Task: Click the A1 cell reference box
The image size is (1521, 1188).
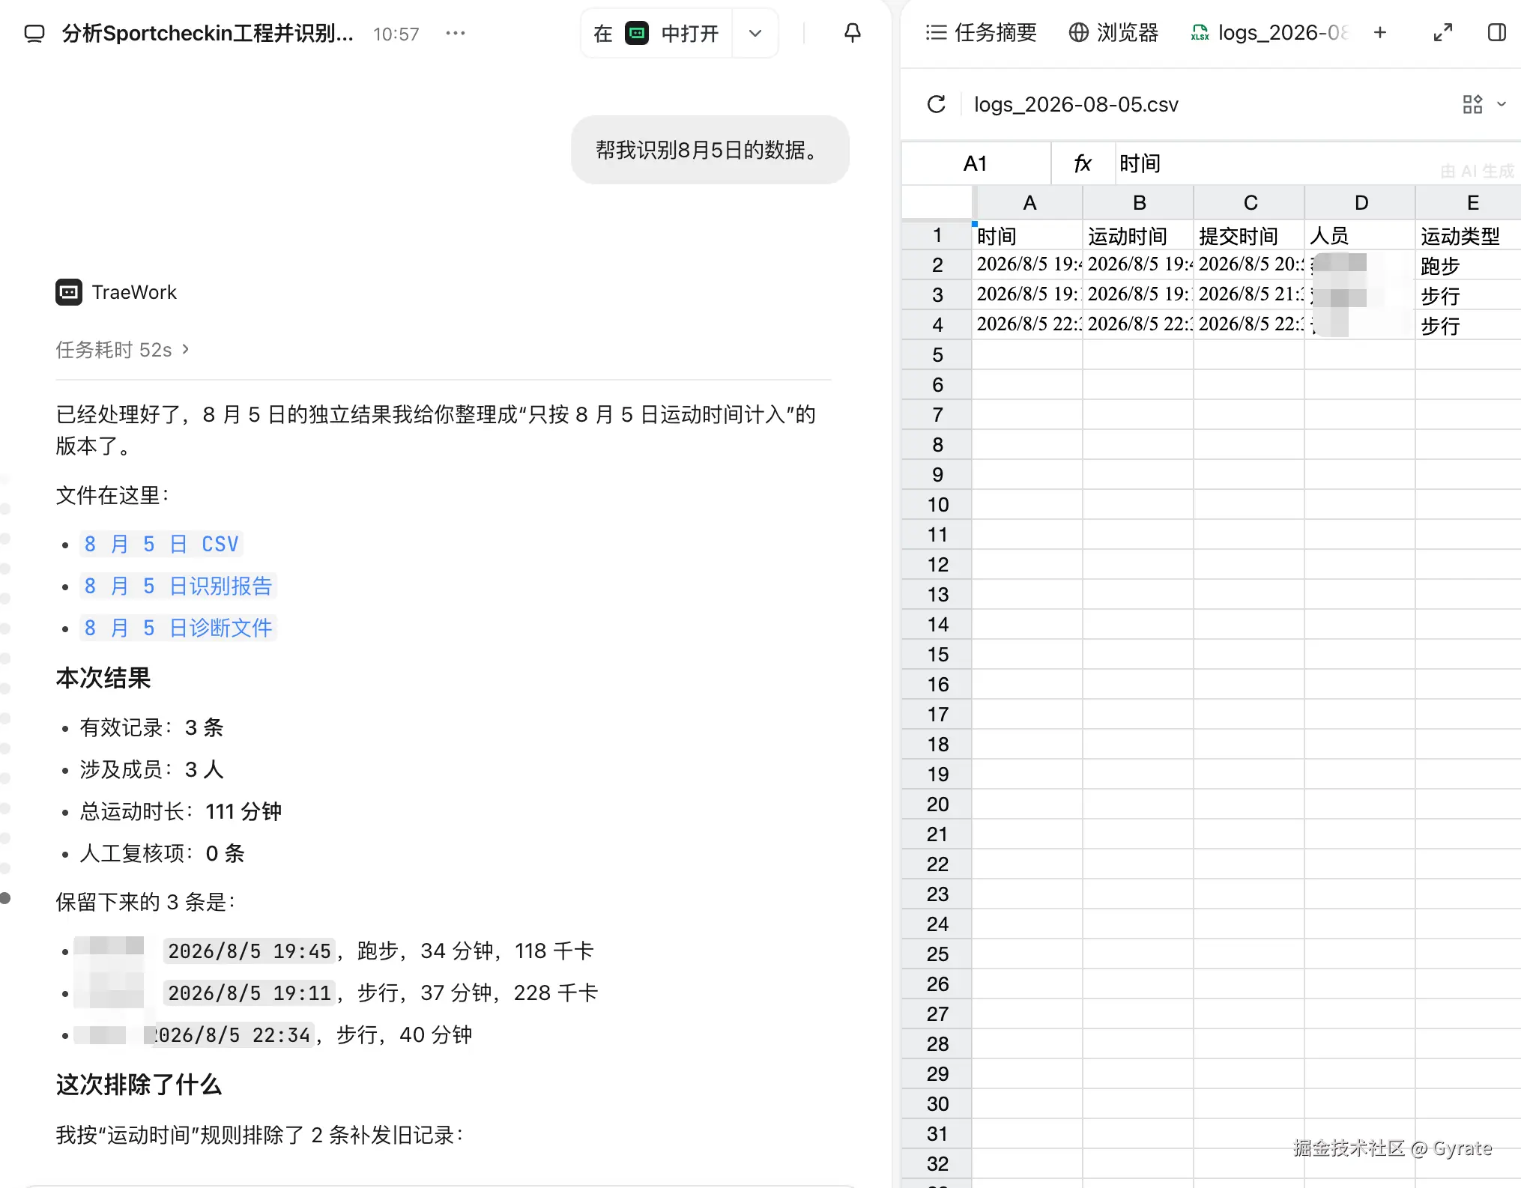Action: (976, 163)
